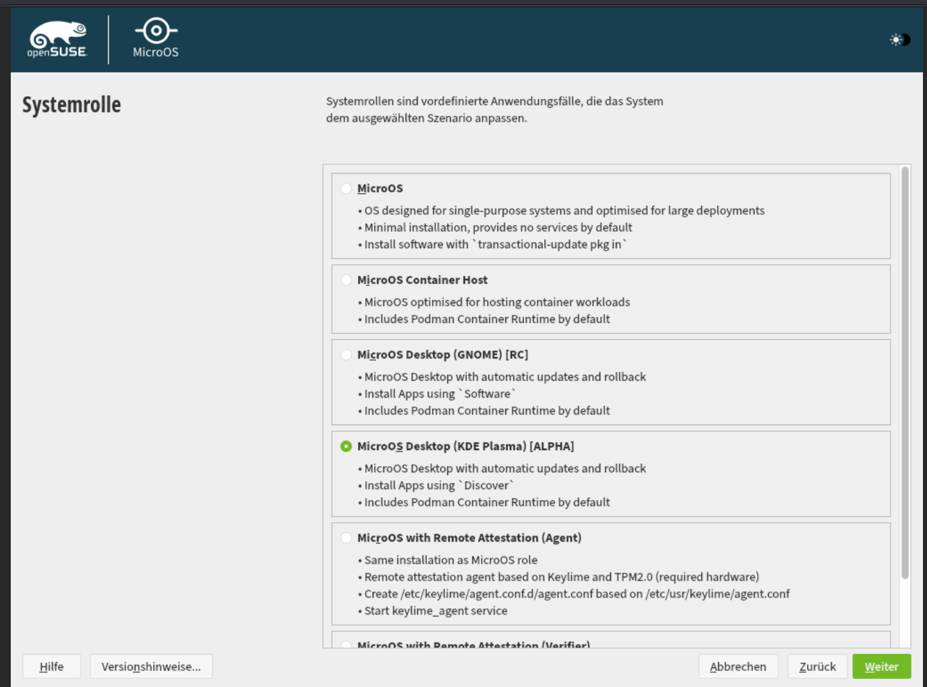This screenshot has height=687, width=927.
Task: Continue with the green Weiter button
Action: 881,666
